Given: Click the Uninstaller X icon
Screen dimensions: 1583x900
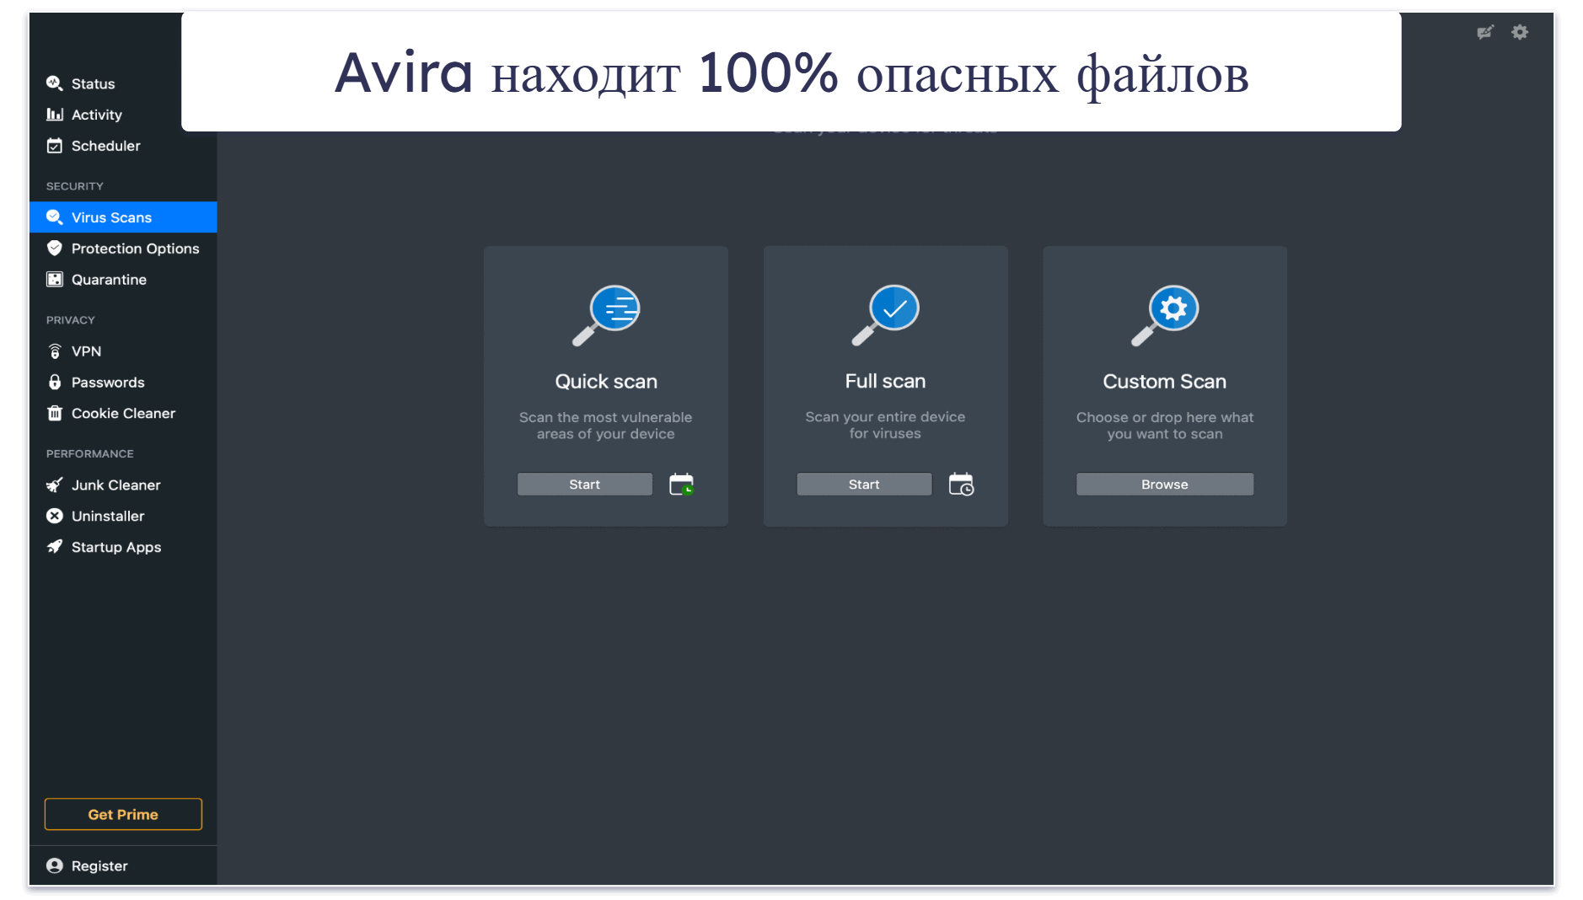Looking at the screenshot, I should (x=55, y=517).
